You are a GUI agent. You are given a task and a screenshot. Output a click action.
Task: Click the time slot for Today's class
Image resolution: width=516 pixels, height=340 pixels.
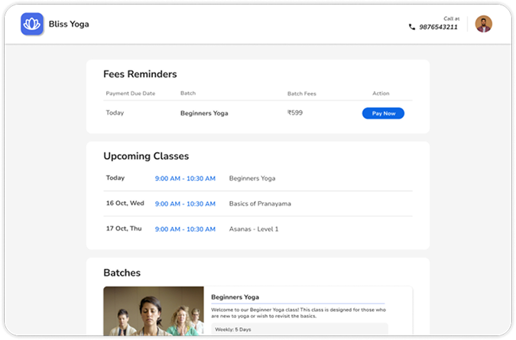185,179
